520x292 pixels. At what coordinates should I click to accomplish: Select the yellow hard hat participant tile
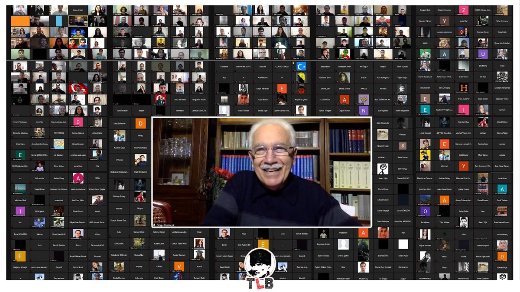301,77
